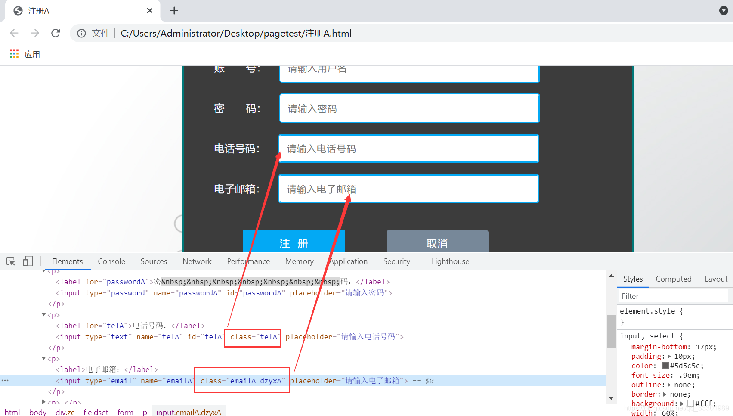Select the input type="password" DOM line
Viewport: 733px width, 416px height.
[x=224, y=293]
